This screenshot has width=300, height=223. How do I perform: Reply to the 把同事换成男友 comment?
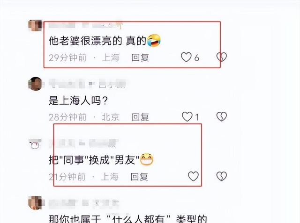(x=139, y=177)
